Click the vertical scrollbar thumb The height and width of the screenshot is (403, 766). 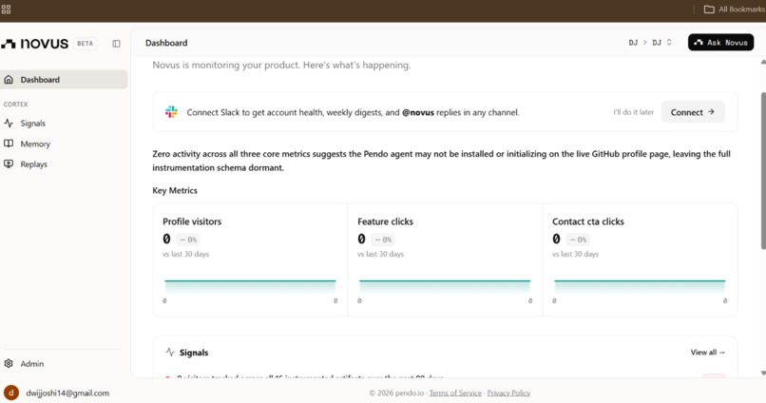pyautogui.click(x=763, y=171)
